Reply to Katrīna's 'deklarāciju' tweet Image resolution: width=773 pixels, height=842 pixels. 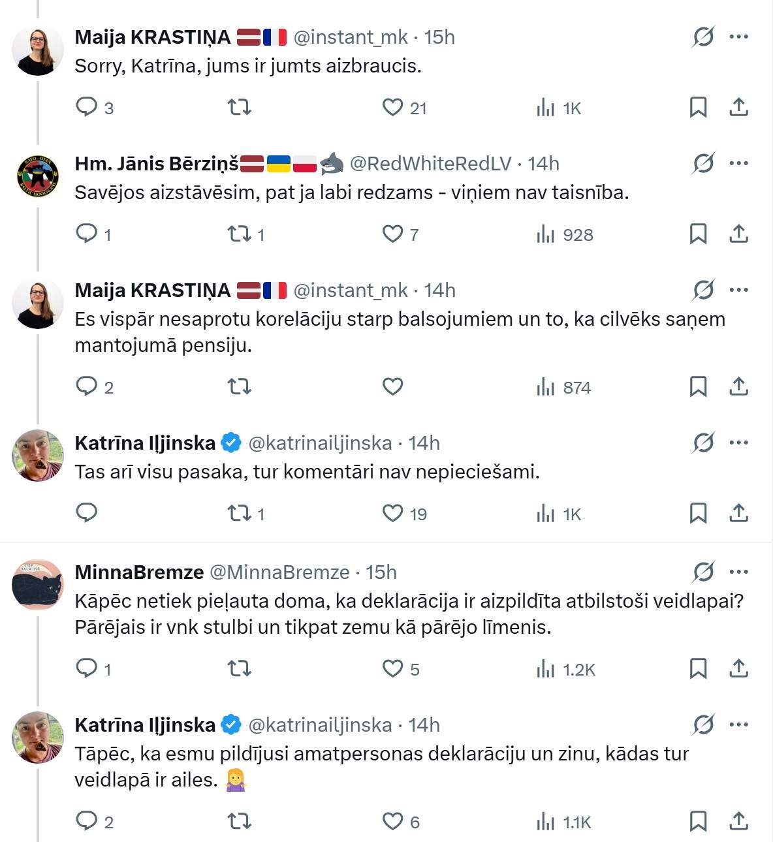pos(87,821)
